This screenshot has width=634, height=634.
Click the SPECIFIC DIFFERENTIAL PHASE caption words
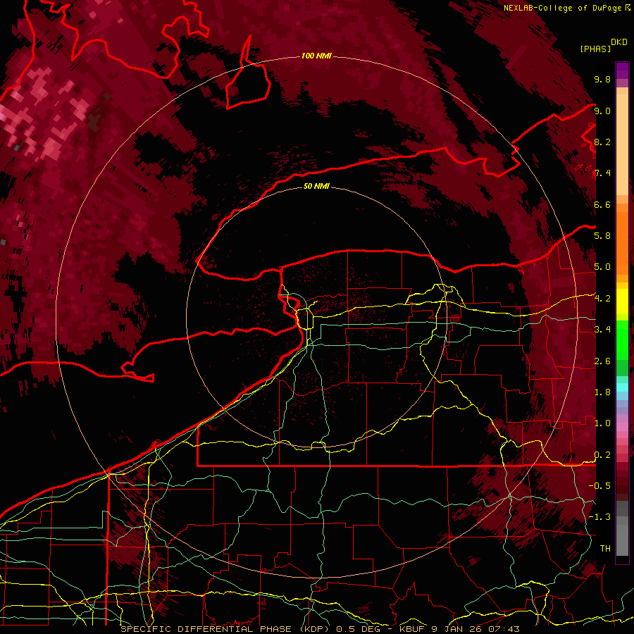206,629
